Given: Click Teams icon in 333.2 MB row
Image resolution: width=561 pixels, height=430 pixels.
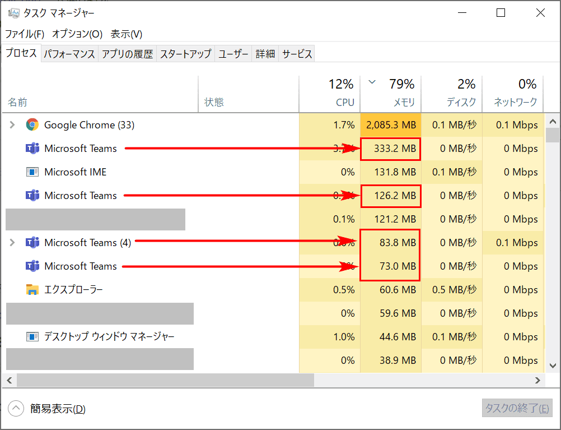Looking at the screenshot, I should 32,149.
